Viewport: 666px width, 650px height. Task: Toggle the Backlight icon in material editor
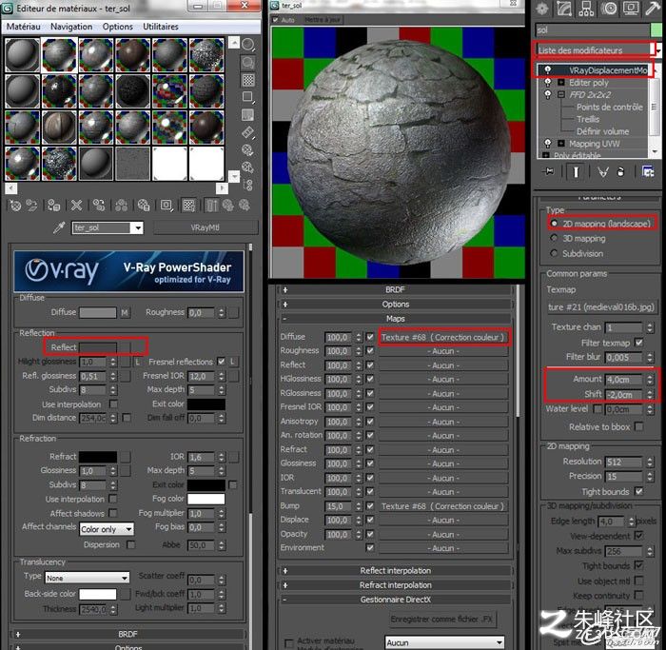[x=248, y=63]
